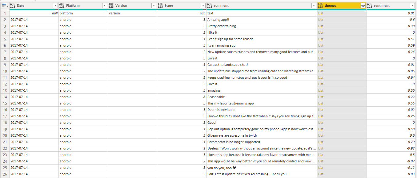Click the 'Pop out option is completely gone' comment
Image resolution: width=417 pixels, height=178 pixels.
[x=262, y=129]
